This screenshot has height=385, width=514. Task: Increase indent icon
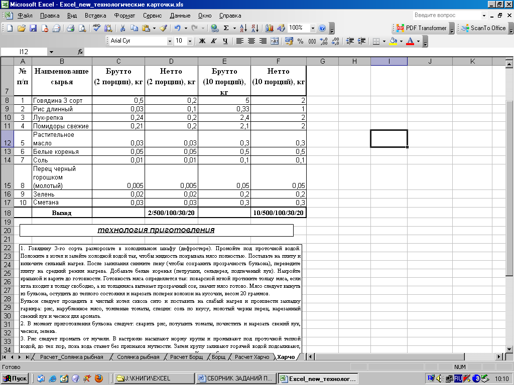click(x=361, y=41)
